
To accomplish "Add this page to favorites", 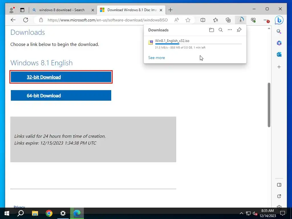I will pyautogui.click(x=188, y=20).
